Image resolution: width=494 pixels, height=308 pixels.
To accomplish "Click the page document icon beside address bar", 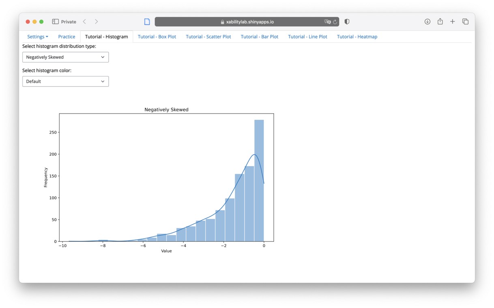I will click(x=147, y=22).
